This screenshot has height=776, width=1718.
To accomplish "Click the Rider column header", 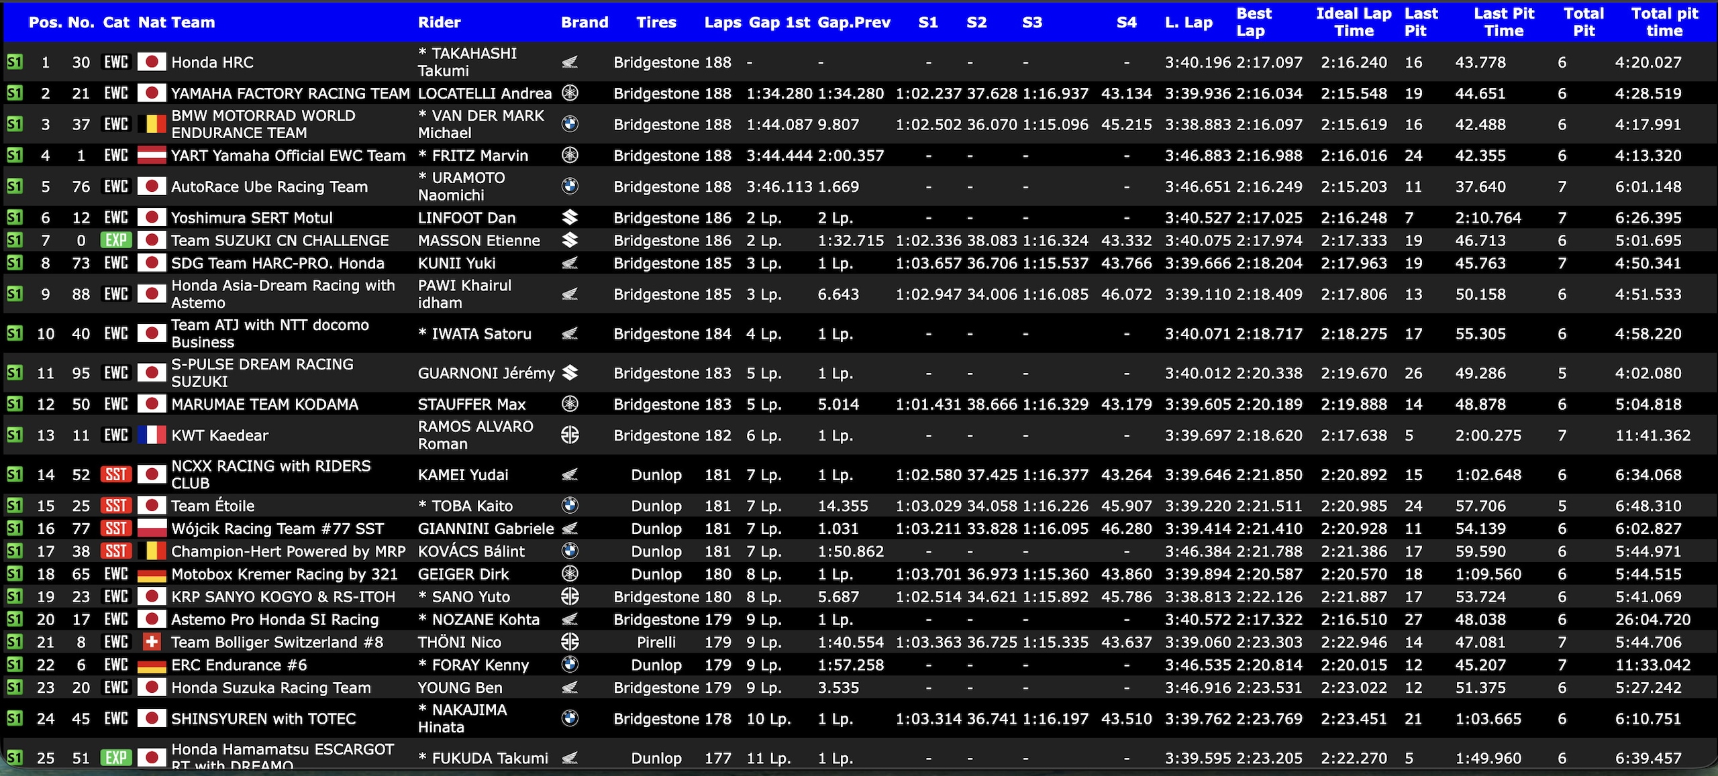I will 439,22.
